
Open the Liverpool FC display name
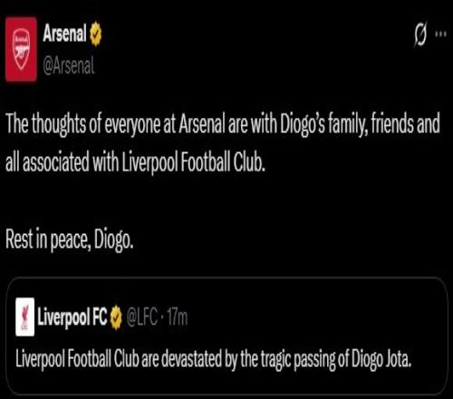pyautogui.click(x=72, y=318)
